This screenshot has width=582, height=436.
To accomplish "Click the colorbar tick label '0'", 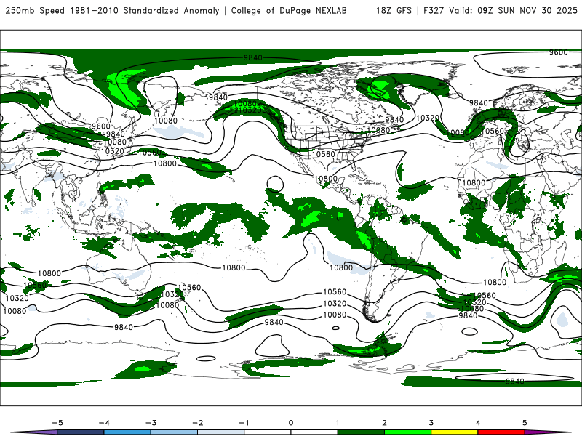I will point(291,423).
